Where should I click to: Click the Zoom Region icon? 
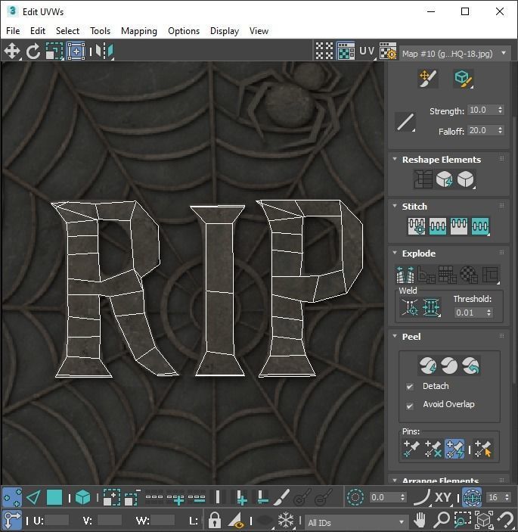tap(463, 520)
